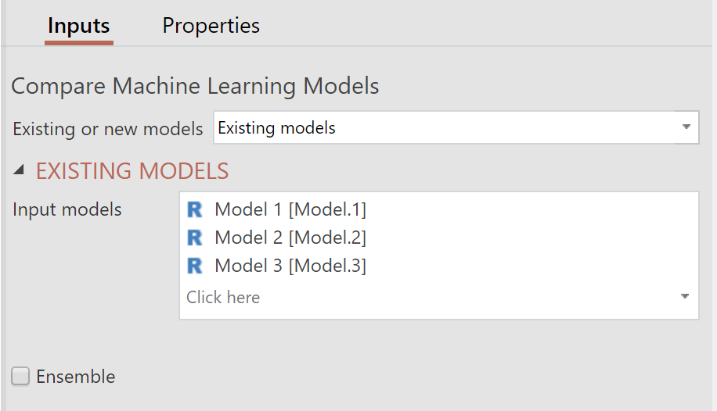Image resolution: width=717 pixels, height=411 pixels.
Task: Open the Existing or new models dropdown
Action: (456, 127)
